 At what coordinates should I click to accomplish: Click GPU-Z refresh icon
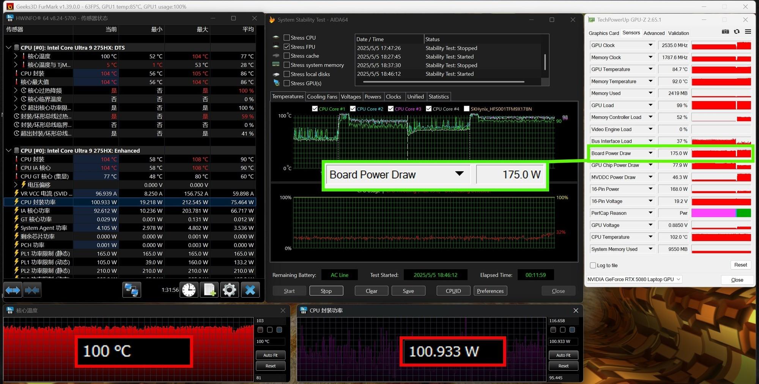coord(737,32)
